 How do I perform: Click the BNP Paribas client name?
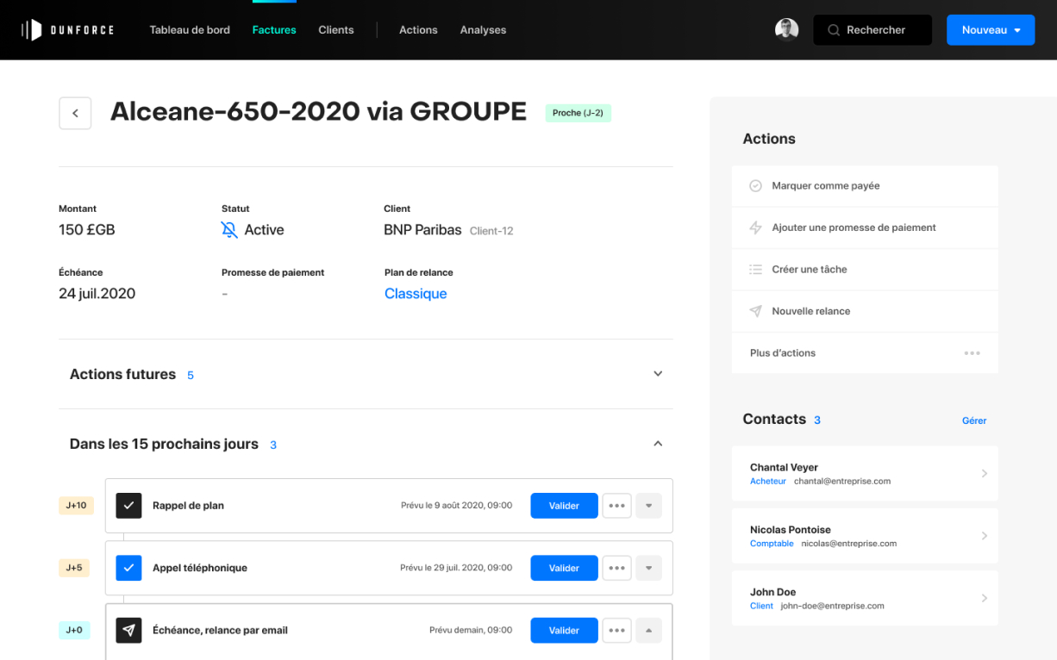422,230
